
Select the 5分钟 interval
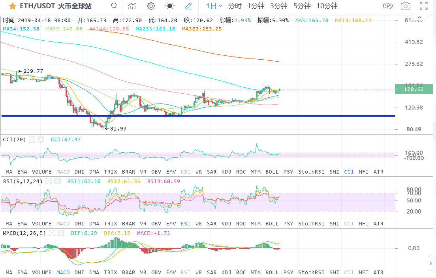302,6
